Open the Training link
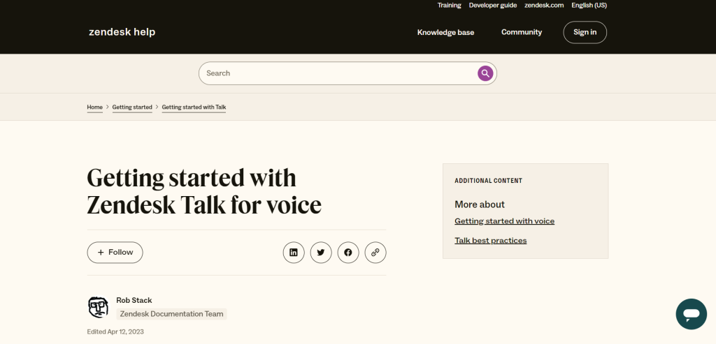This screenshot has height=344, width=716. (x=450, y=6)
